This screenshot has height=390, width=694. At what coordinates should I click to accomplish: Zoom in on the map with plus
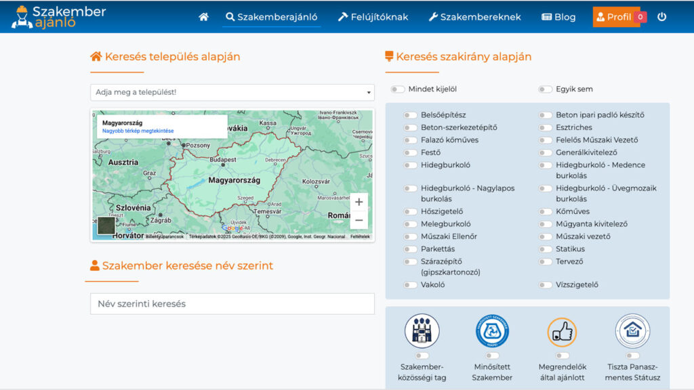359,202
